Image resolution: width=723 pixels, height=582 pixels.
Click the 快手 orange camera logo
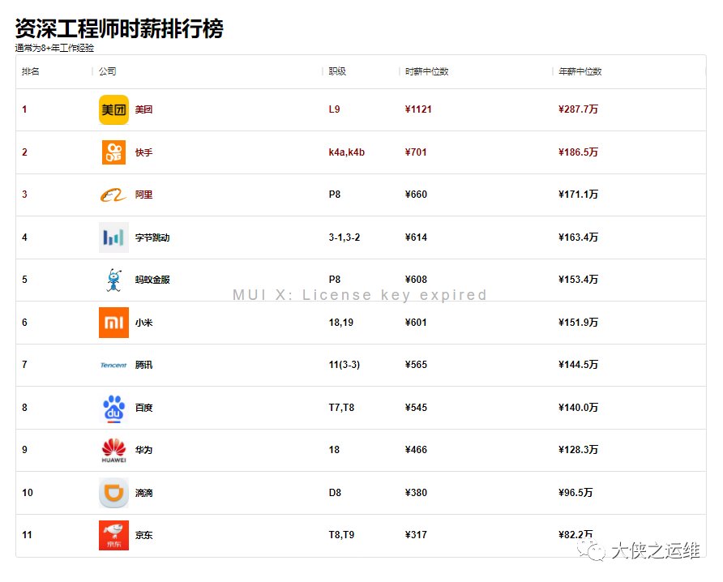pos(113,152)
